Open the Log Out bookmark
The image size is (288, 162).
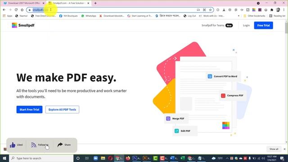(190, 16)
